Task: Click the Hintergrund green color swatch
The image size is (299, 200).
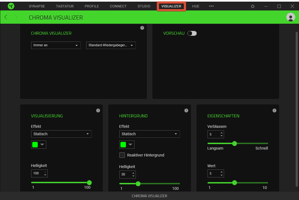Action: [x=123, y=145]
